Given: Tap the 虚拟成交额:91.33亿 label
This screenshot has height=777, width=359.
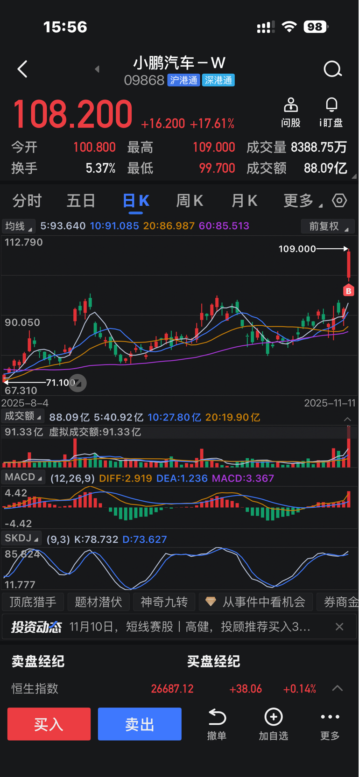Looking at the screenshot, I should pyautogui.click(x=95, y=432).
